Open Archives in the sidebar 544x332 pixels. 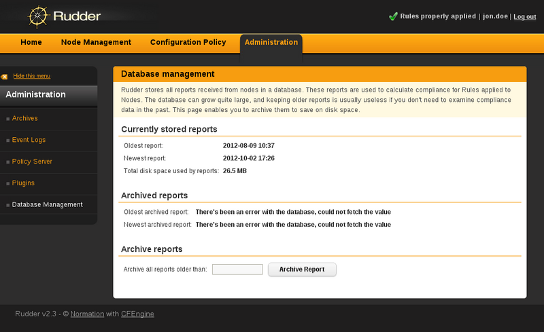(24, 118)
